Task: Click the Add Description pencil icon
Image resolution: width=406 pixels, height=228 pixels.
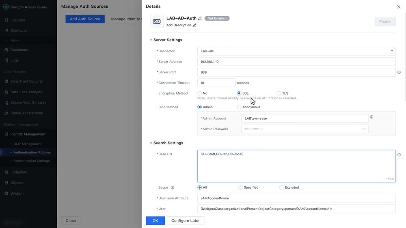Action: pos(194,25)
